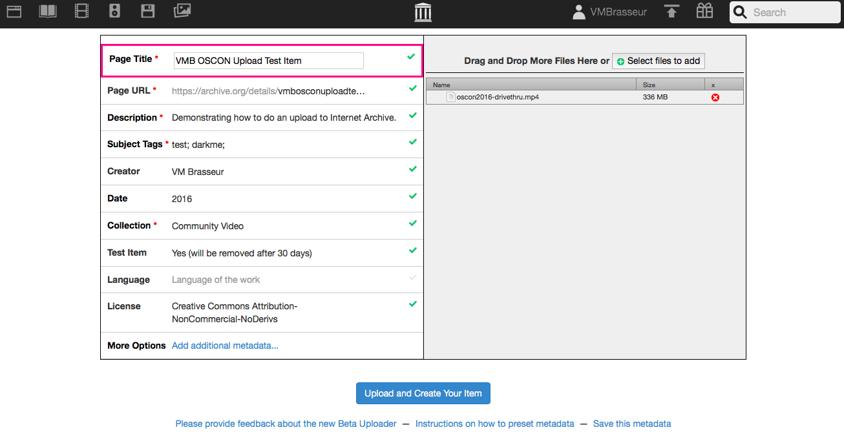Sort file list by the Name column header

(531, 85)
